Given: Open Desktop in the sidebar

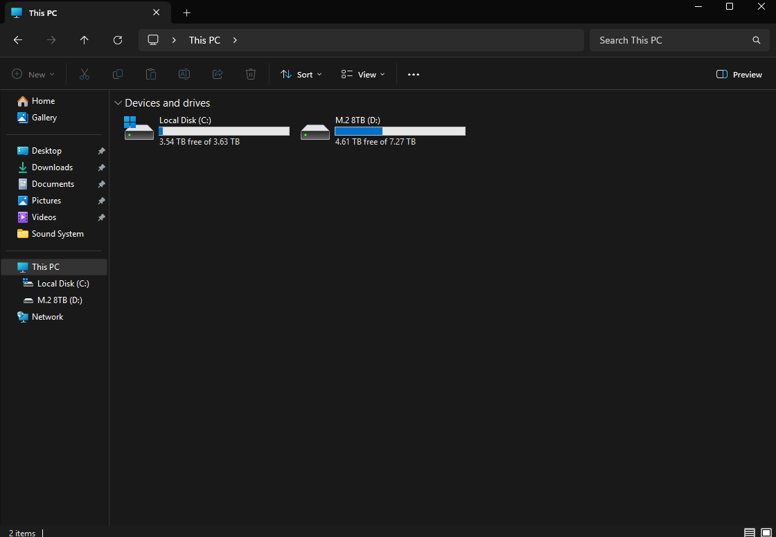Looking at the screenshot, I should [x=54, y=151].
